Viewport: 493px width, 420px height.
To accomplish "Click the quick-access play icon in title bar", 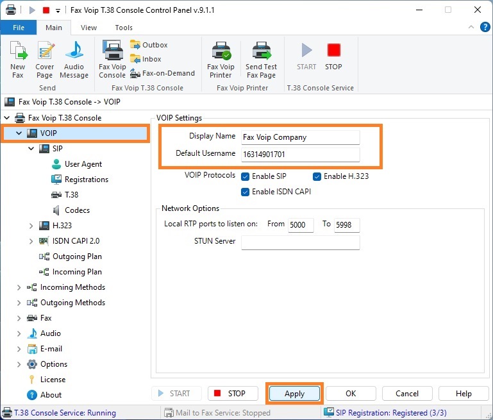I will point(32,10).
